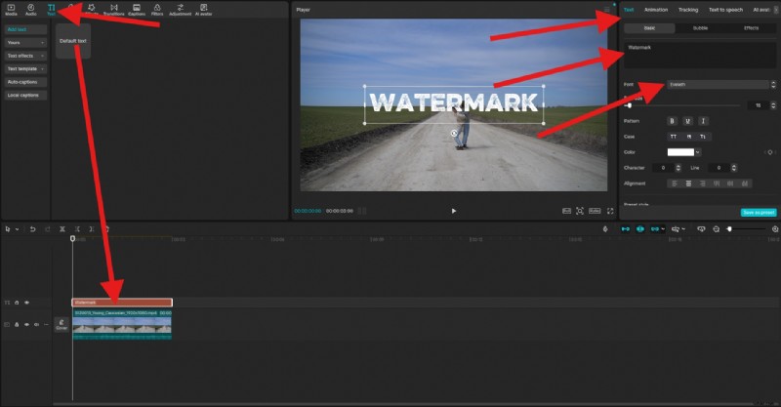Click the player zoom-to-fit scan icon
Viewport: 781px width, 407px height.
coord(580,211)
